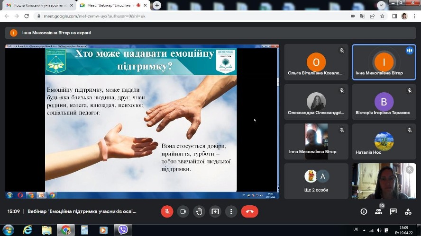Close the Gmail Пошта tab
This screenshot has width=421, height=236.
(x=72, y=5)
